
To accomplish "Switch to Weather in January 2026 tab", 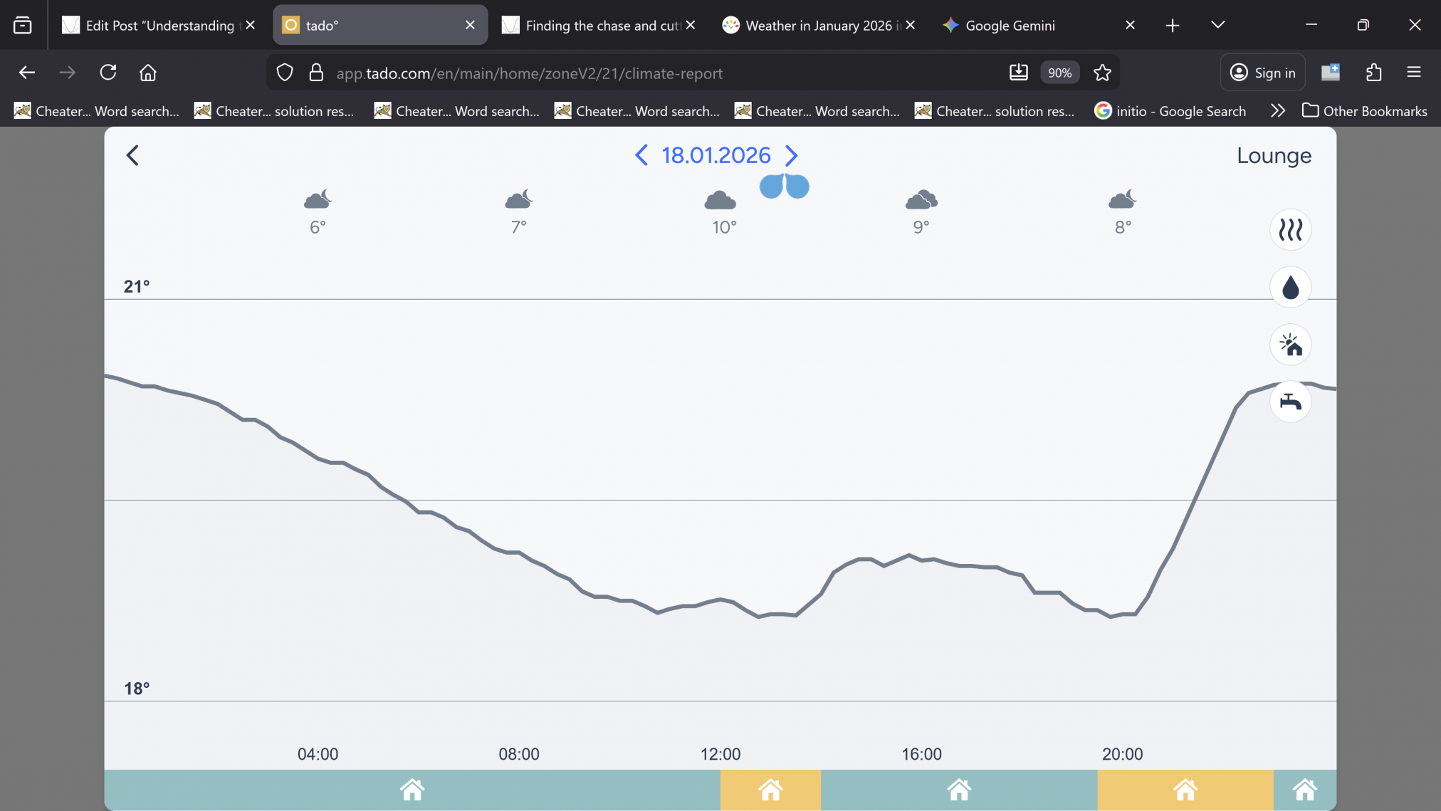I will coord(817,26).
